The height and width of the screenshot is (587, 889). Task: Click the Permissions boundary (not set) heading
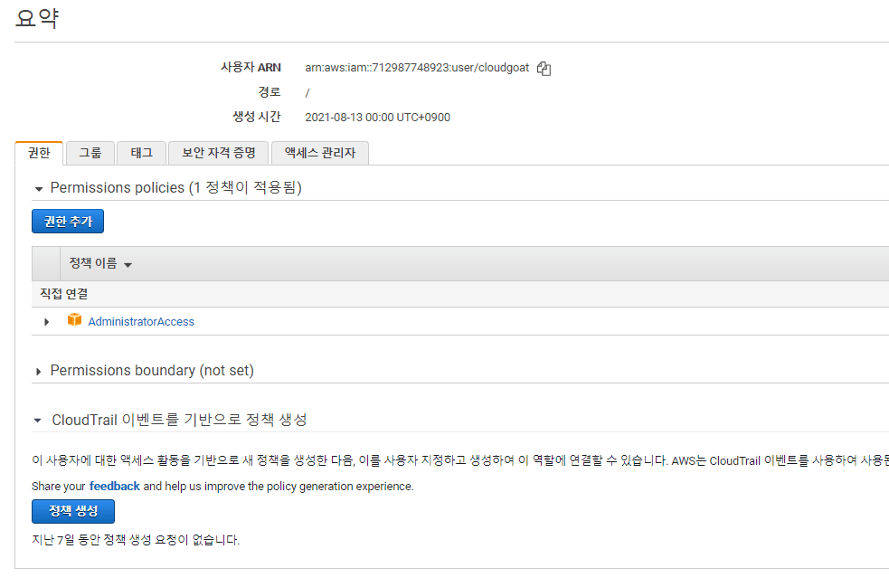(152, 370)
